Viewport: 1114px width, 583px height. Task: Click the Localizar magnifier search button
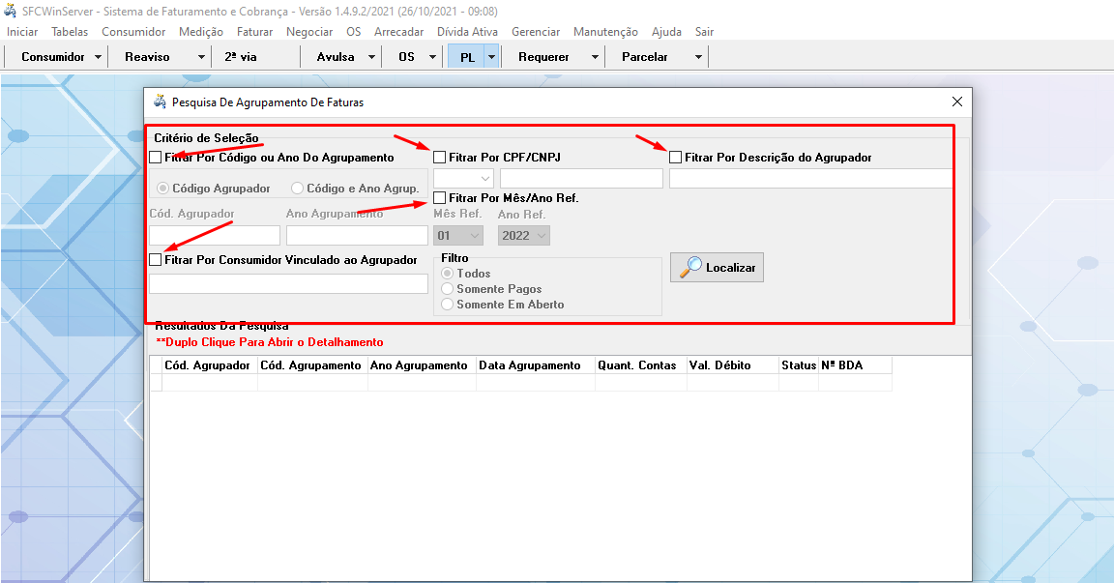pyautogui.click(x=717, y=268)
